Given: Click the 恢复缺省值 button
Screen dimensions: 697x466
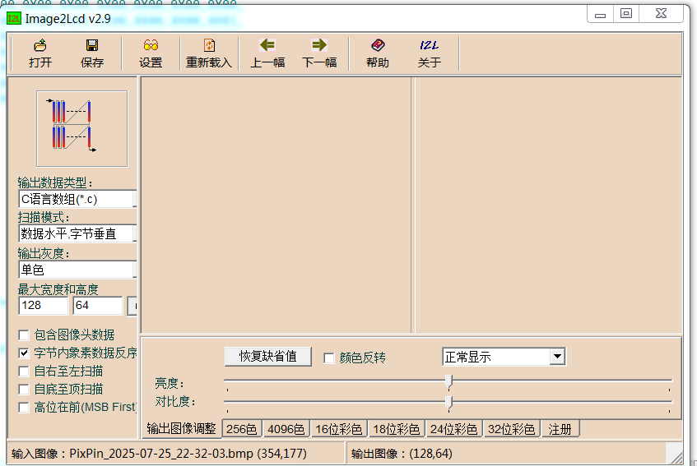Looking at the screenshot, I should pos(268,357).
